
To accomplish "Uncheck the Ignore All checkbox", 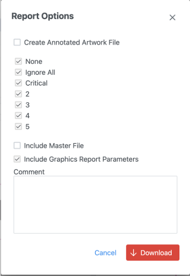I will point(18,72).
